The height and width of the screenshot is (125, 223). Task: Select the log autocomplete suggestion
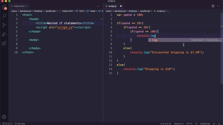[x=185, y=40]
